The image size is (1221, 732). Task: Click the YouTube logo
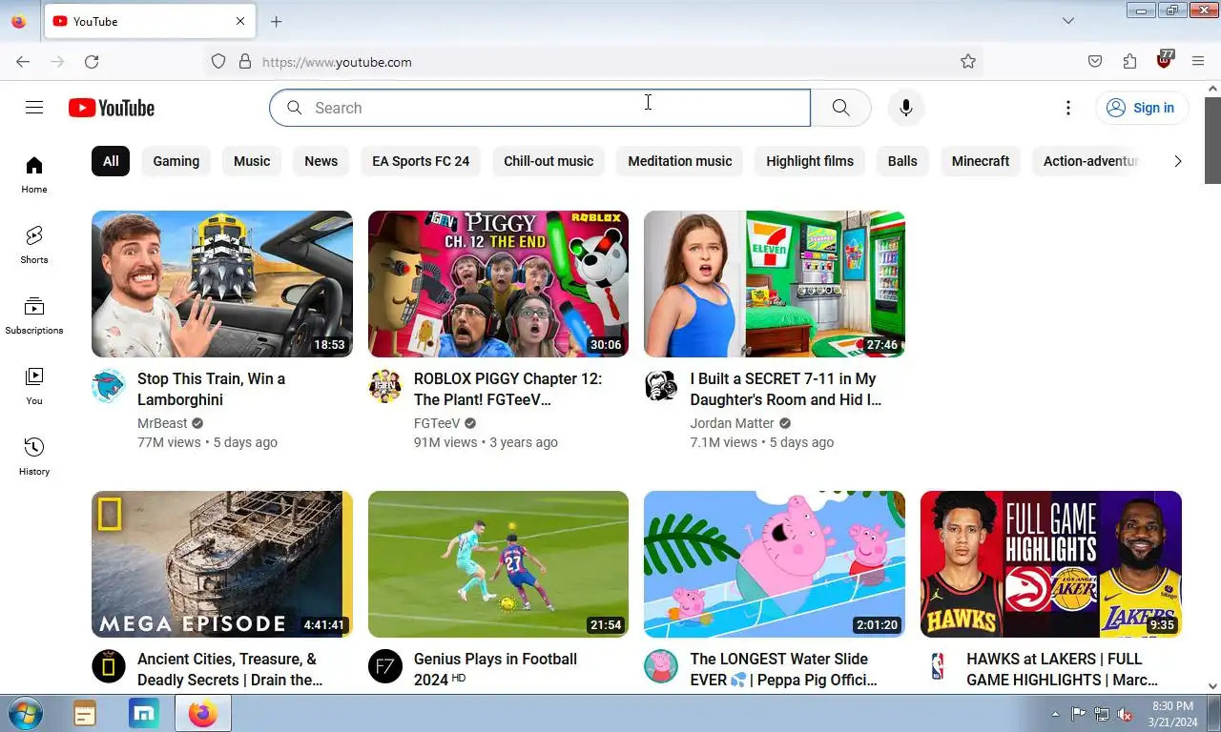[112, 108]
